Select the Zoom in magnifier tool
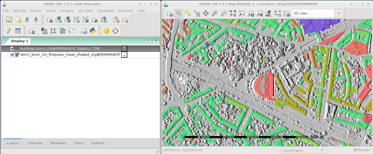This screenshot has width=373, height=154. click(x=215, y=13)
